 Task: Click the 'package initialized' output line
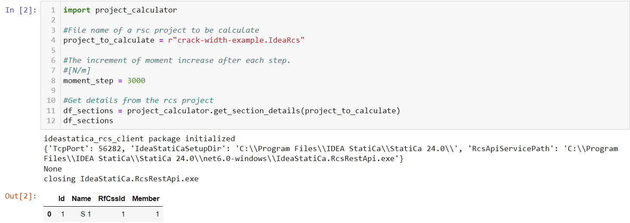coord(140,139)
